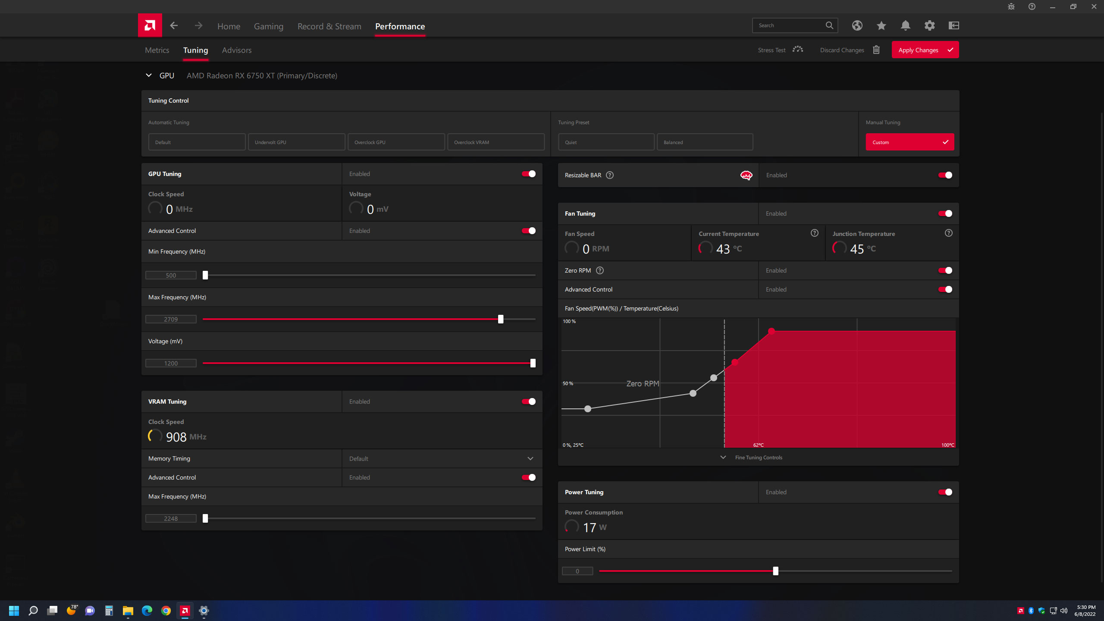Select the Performance tab

pyautogui.click(x=400, y=26)
